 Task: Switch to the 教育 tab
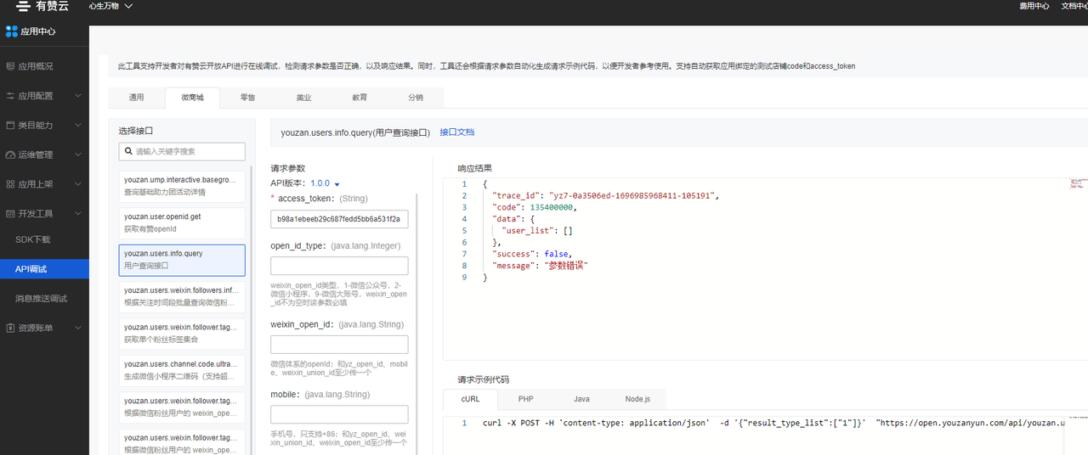[x=360, y=98]
